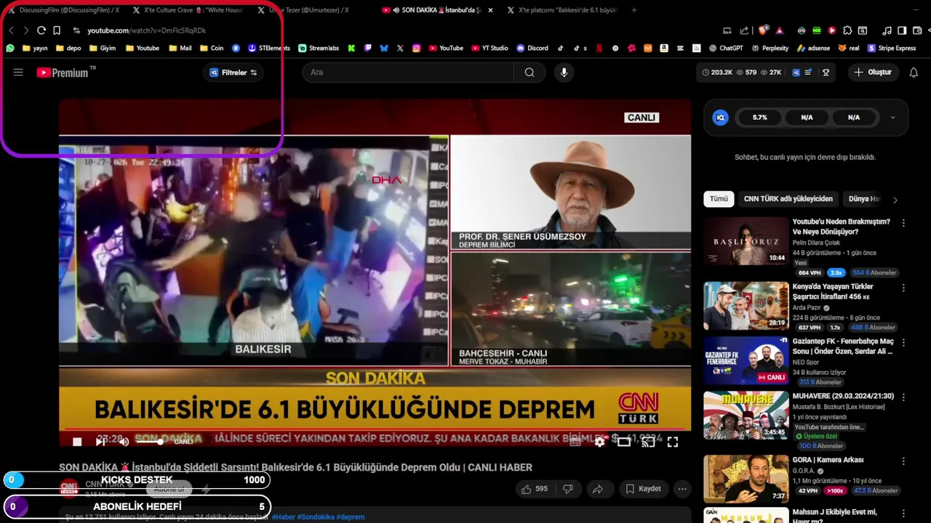931x523 pixels.
Task: Reload the page in browser toolbar
Action: (x=41, y=31)
